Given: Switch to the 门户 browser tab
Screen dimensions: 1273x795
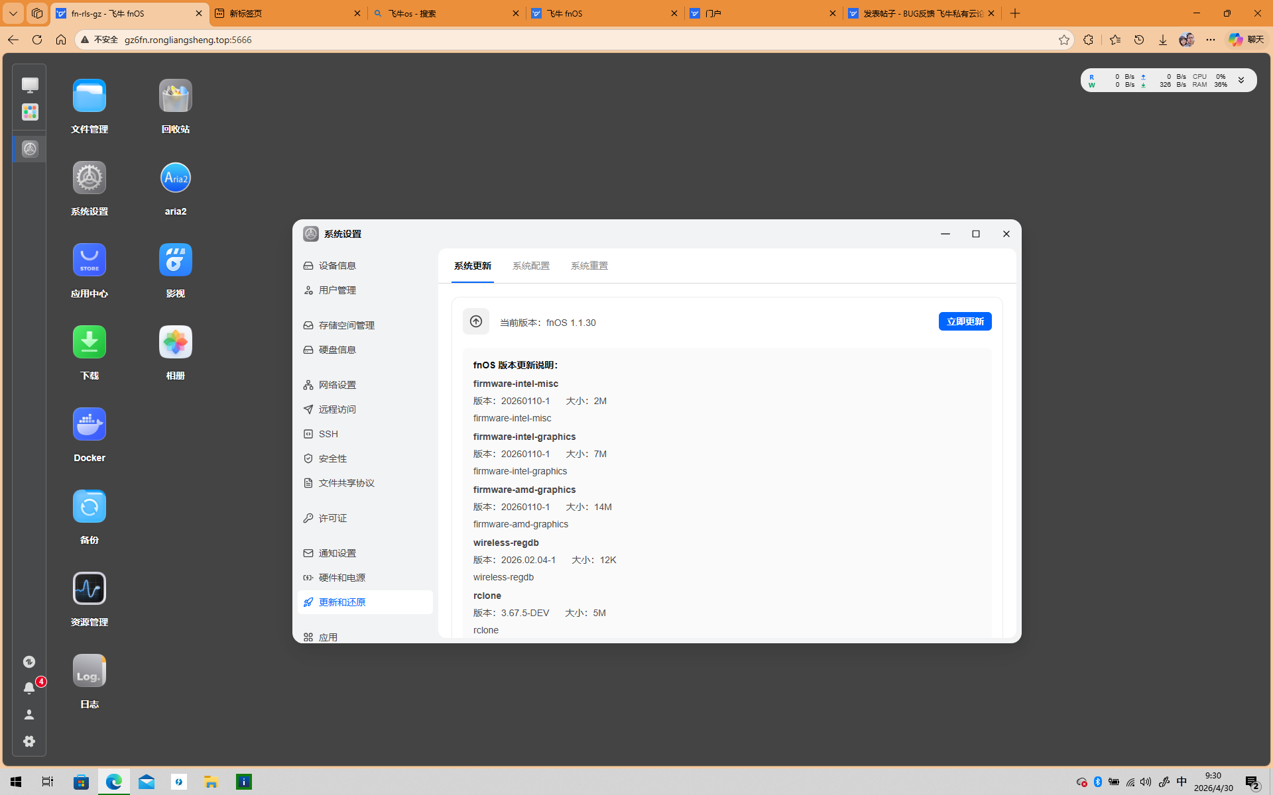Looking at the screenshot, I should [x=763, y=13].
